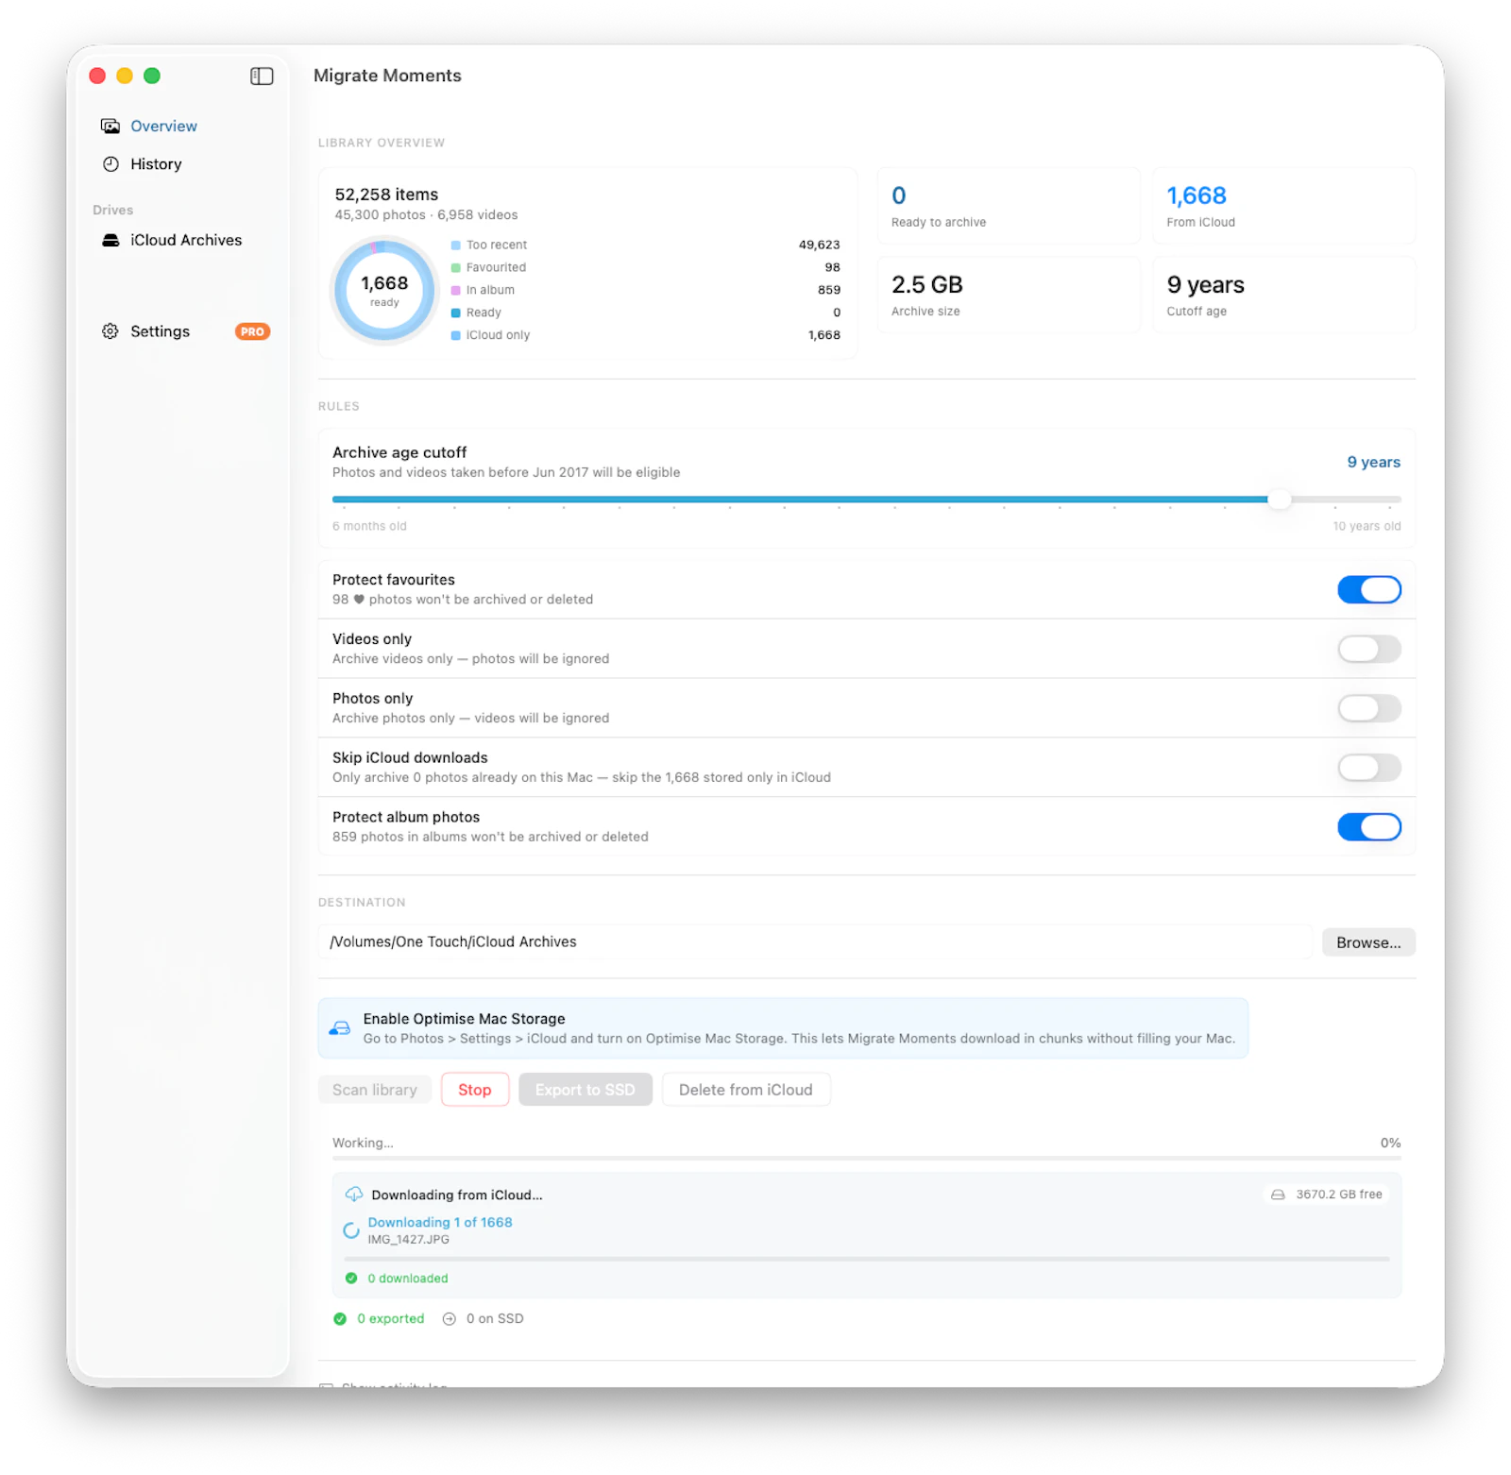Click the 3670.2 GB free label
The image size is (1511, 1475).
click(x=1339, y=1195)
